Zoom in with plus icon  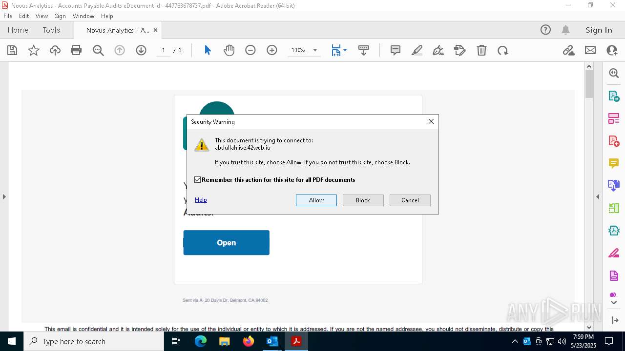click(x=272, y=50)
